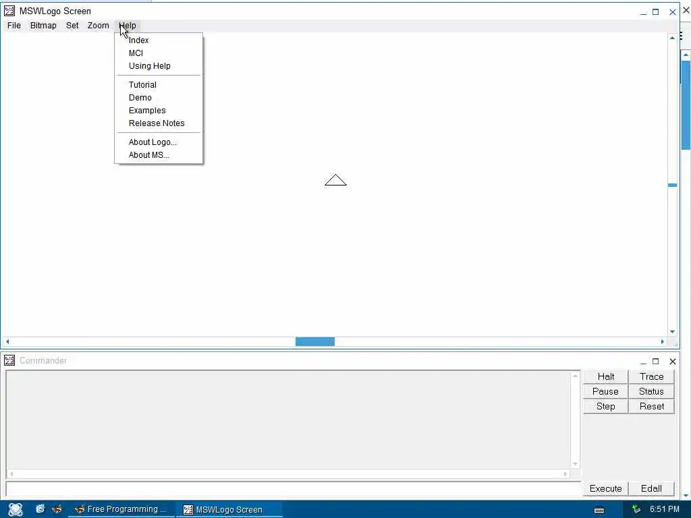Maximize the MSWLogo Screen window

coord(656,12)
